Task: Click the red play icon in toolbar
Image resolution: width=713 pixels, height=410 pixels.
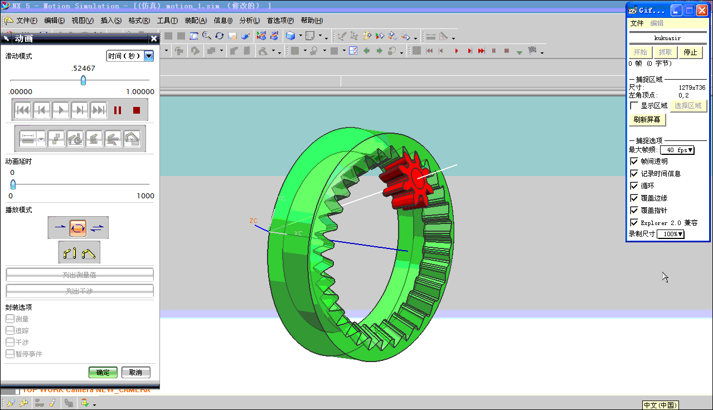Action: (x=456, y=51)
